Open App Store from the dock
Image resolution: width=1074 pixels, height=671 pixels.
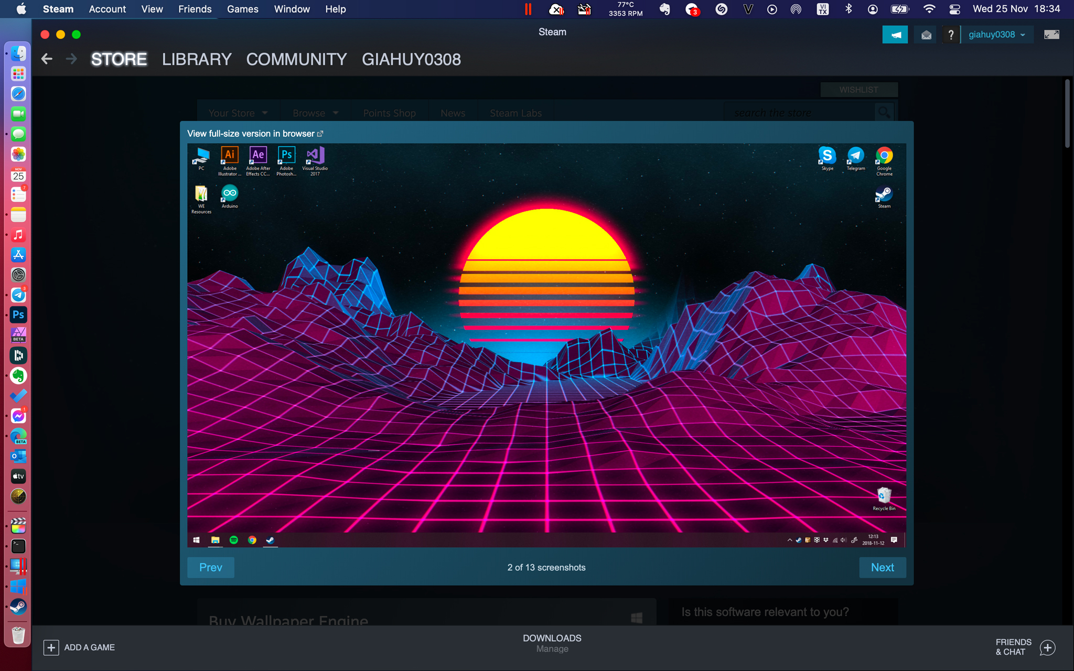[x=18, y=255]
